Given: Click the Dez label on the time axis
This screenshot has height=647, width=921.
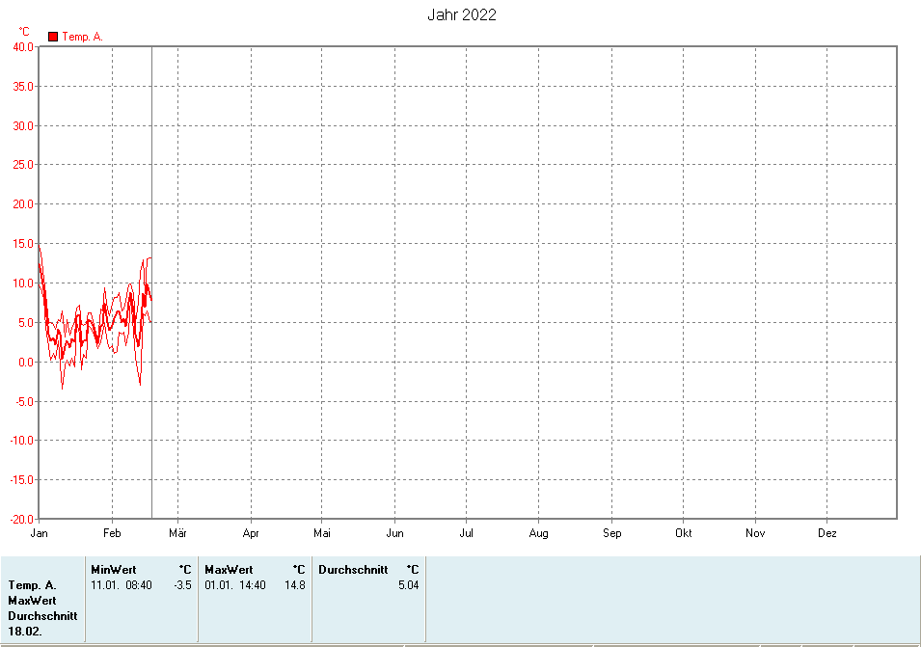Looking at the screenshot, I should pos(827,533).
